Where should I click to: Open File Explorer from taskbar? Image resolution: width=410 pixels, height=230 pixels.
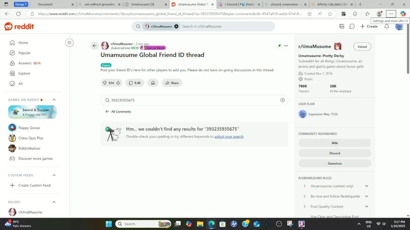(200, 224)
